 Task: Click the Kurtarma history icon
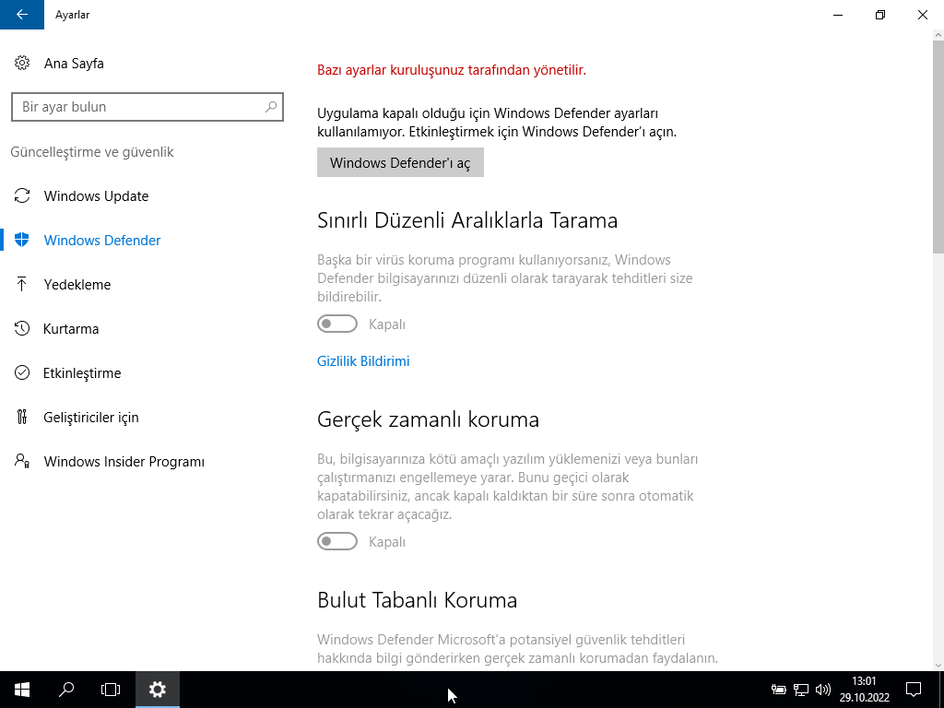point(22,329)
